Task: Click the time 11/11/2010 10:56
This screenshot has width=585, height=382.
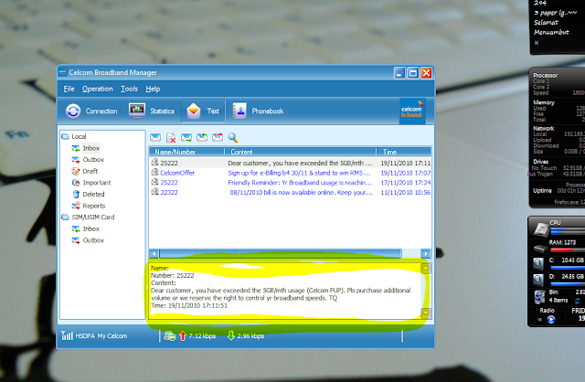Action: pyautogui.click(x=406, y=192)
